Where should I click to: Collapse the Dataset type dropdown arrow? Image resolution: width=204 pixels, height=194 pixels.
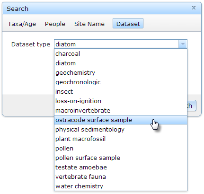[x=183, y=44]
